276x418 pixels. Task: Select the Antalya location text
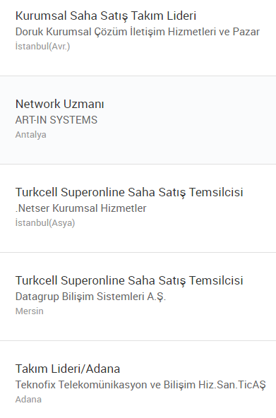[31, 135]
